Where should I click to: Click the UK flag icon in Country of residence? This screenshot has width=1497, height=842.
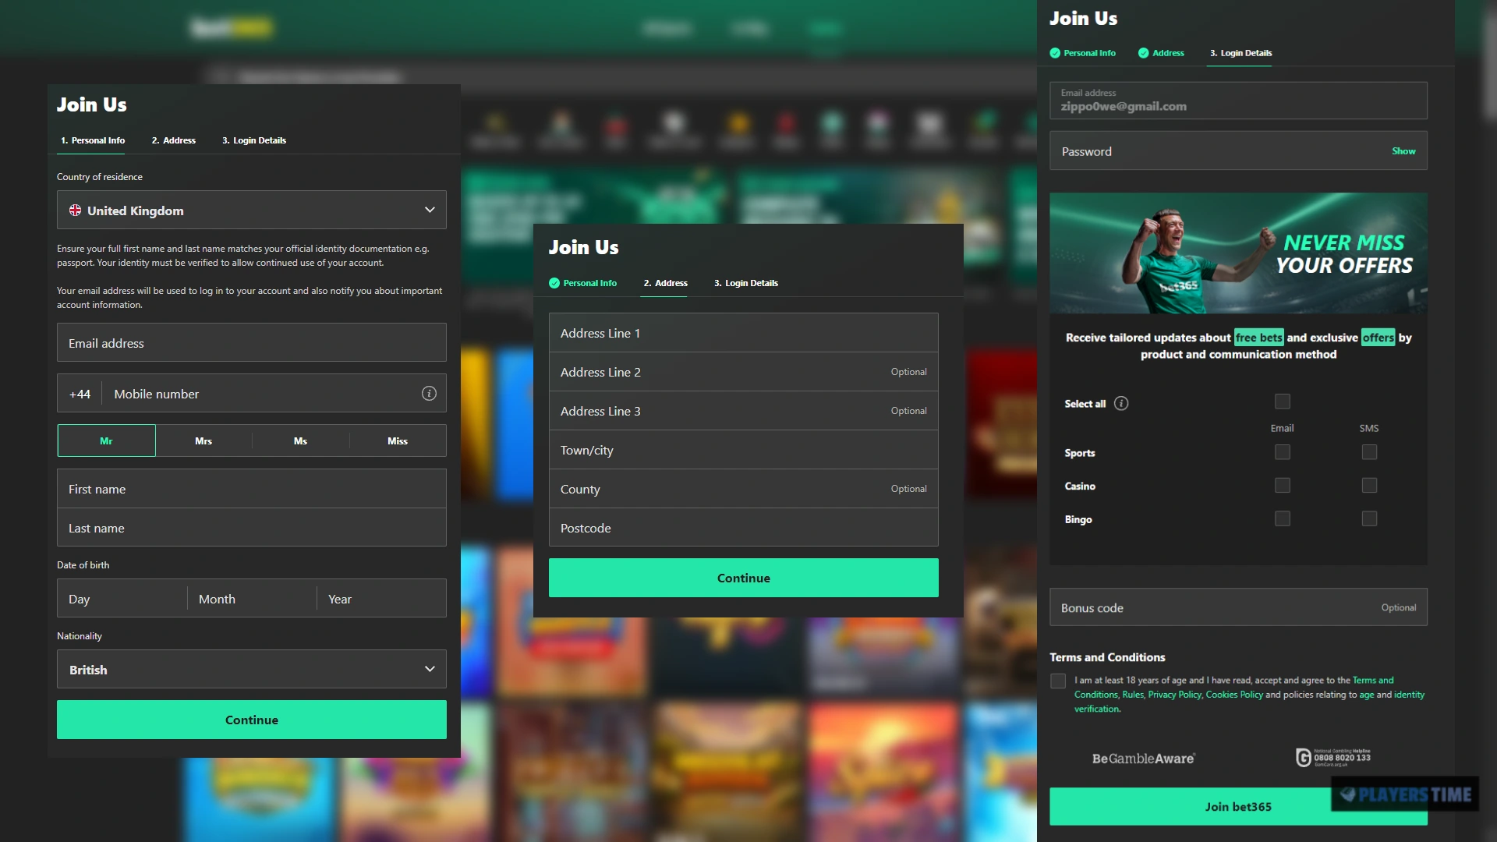pos(76,210)
